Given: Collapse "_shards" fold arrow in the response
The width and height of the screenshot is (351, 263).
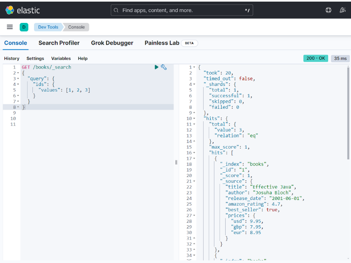Looking at the screenshot, I should pyautogui.click(x=194, y=84).
